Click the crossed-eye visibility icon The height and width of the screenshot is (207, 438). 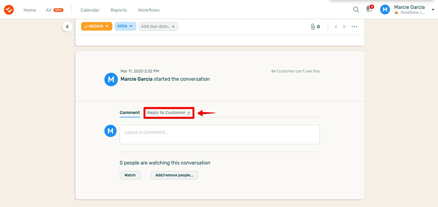pyautogui.click(x=273, y=71)
